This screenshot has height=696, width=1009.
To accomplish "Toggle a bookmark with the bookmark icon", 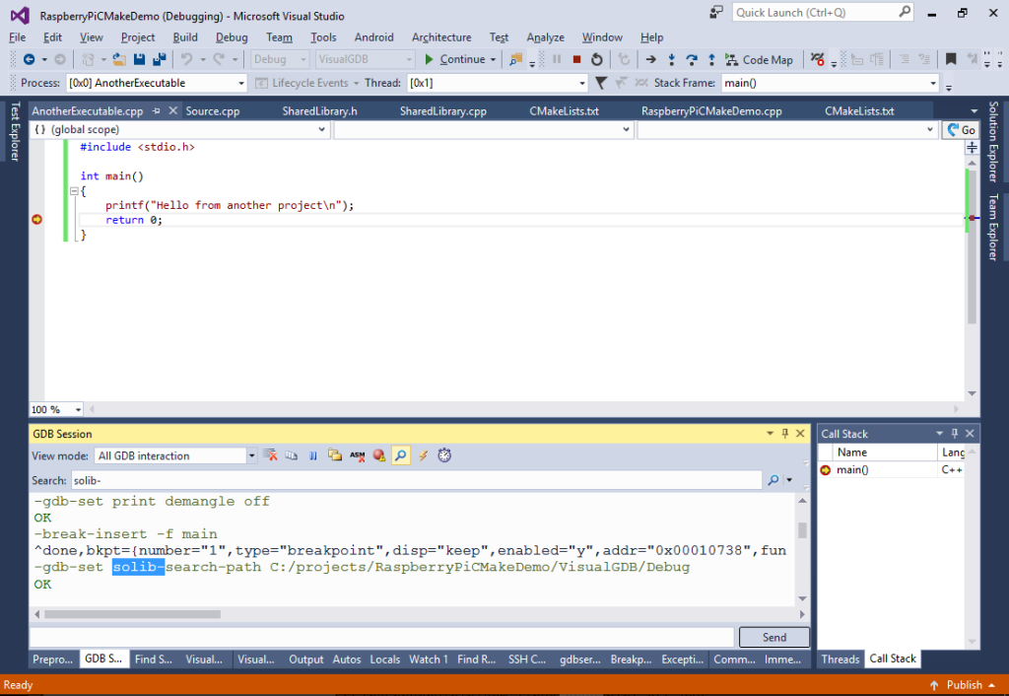I will tap(951, 59).
